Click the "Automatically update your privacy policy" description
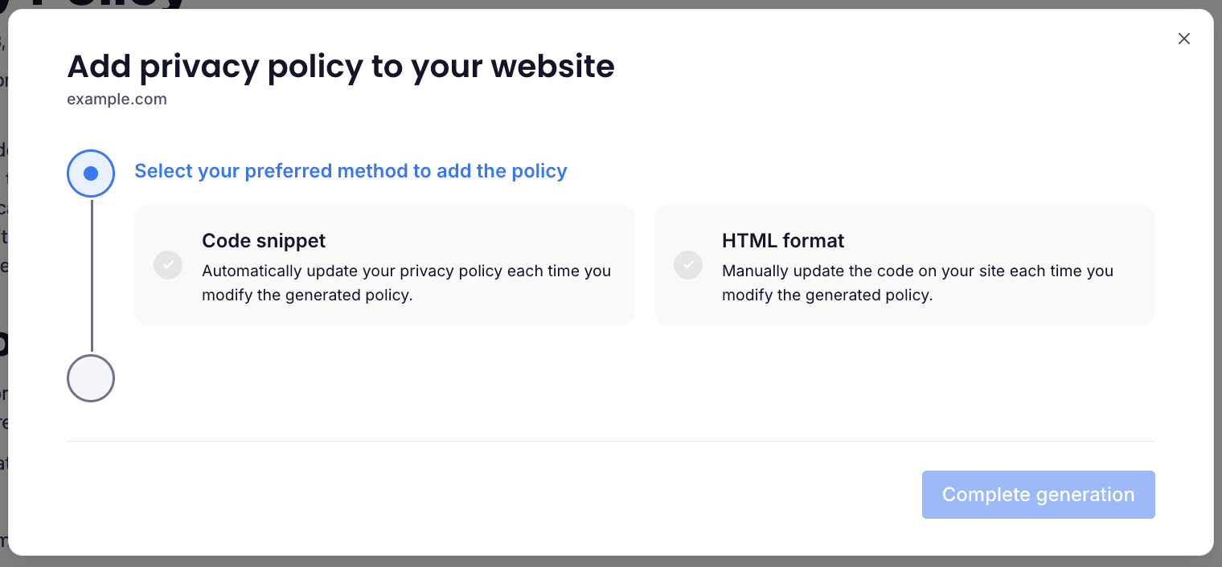Image resolution: width=1222 pixels, height=567 pixels. click(x=406, y=283)
